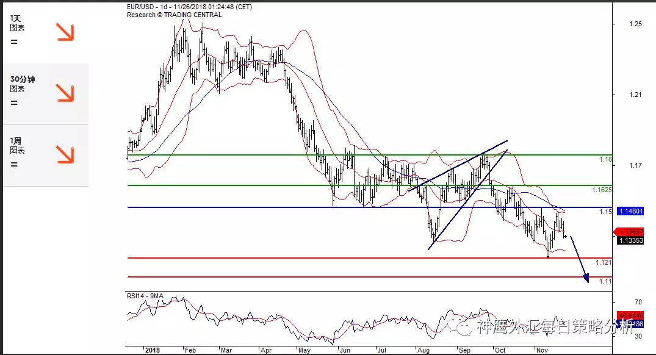Image resolution: width=656 pixels, height=355 pixels.
Task: Click the red 1.121 support level label
Action: [604, 262]
